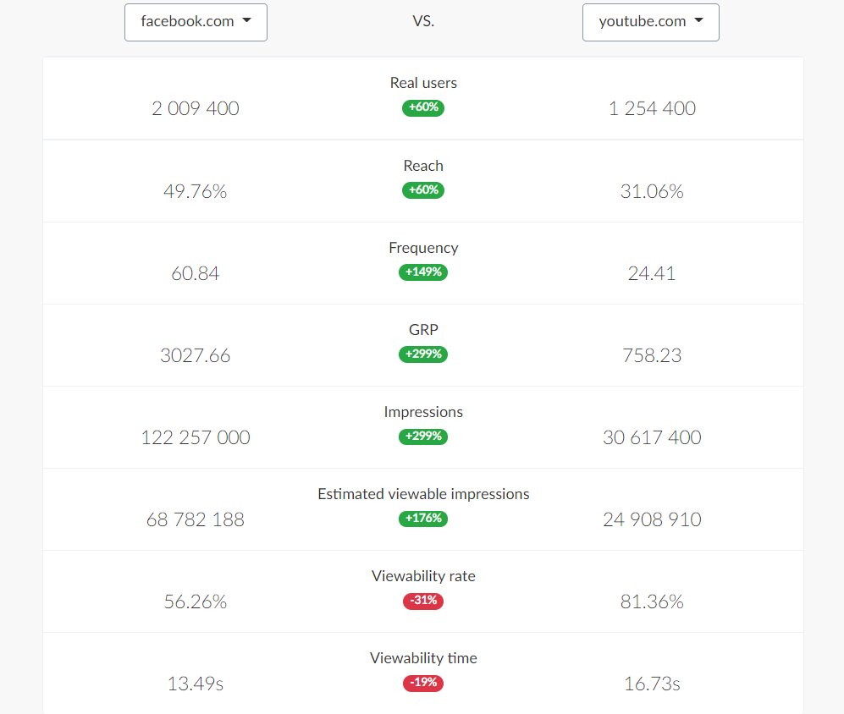Click the red -31% Viewability rate badge
Image resolution: width=844 pixels, height=714 pixels.
tap(423, 601)
